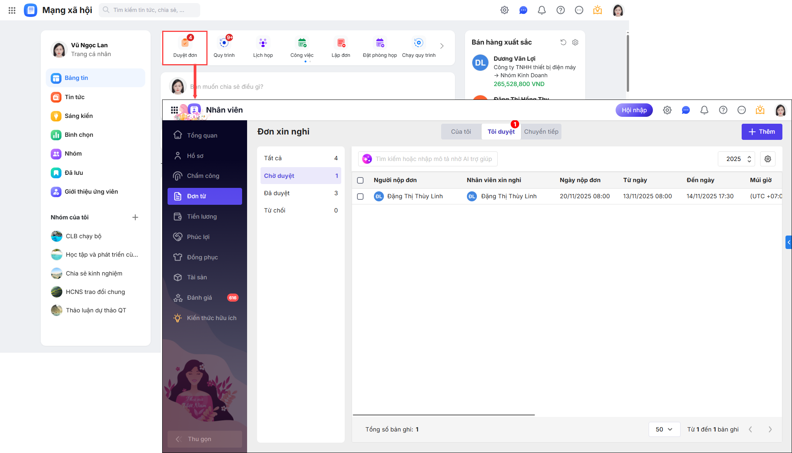Click the table column settings gear
The width and height of the screenshot is (792, 453).
click(x=767, y=159)
